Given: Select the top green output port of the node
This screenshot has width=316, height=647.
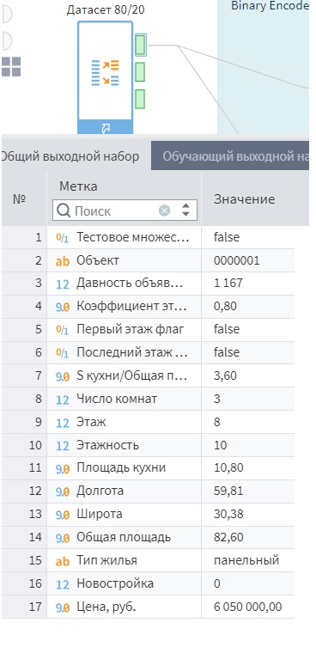Looking at the screenshot, I should 140,45.
